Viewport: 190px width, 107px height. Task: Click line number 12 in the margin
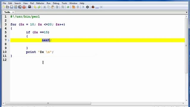[5, 60]
